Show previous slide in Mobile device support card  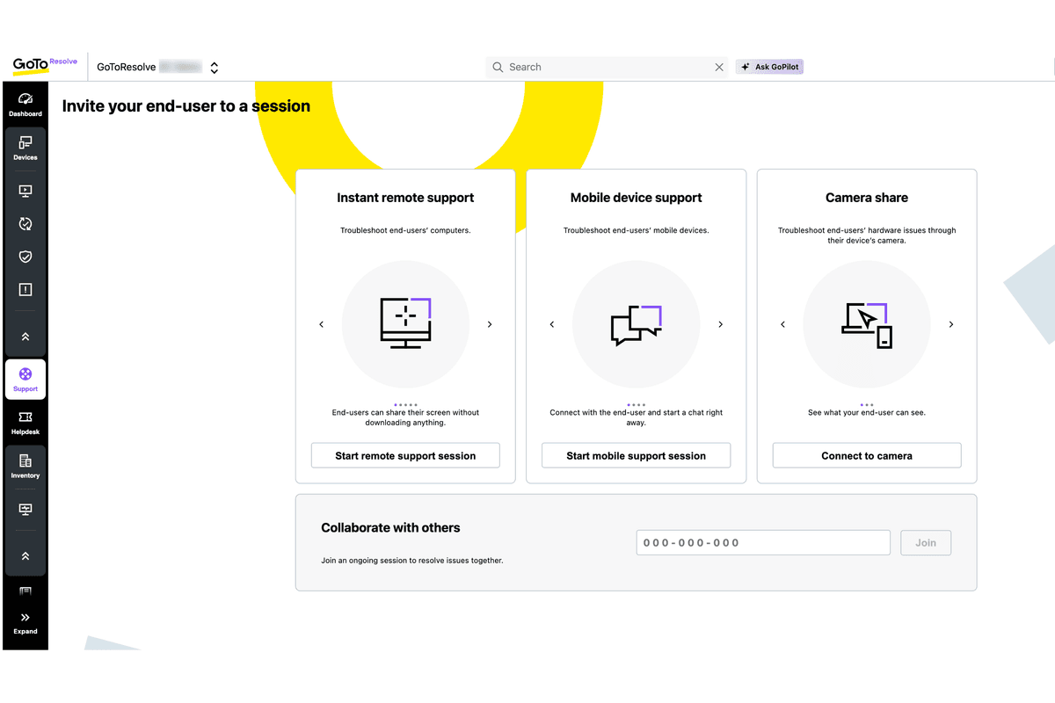pos(552,324)
